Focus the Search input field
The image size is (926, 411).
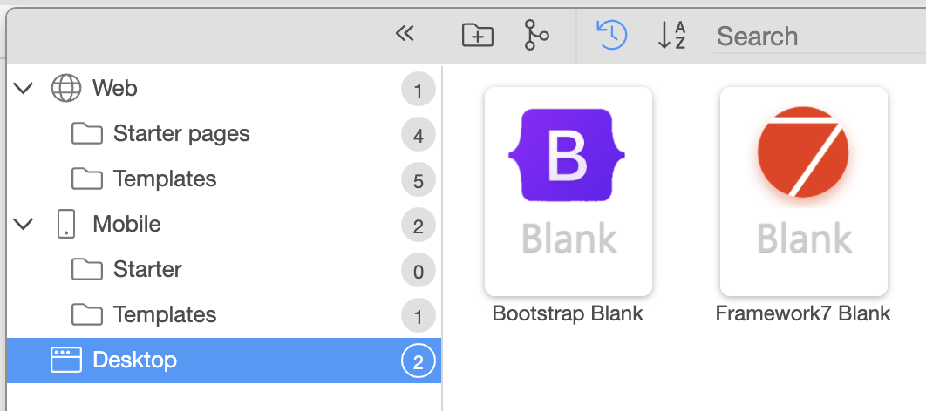(x=820, y=37)
